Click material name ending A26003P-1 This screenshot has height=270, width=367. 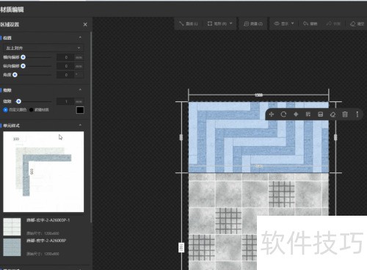coord(48,220)
